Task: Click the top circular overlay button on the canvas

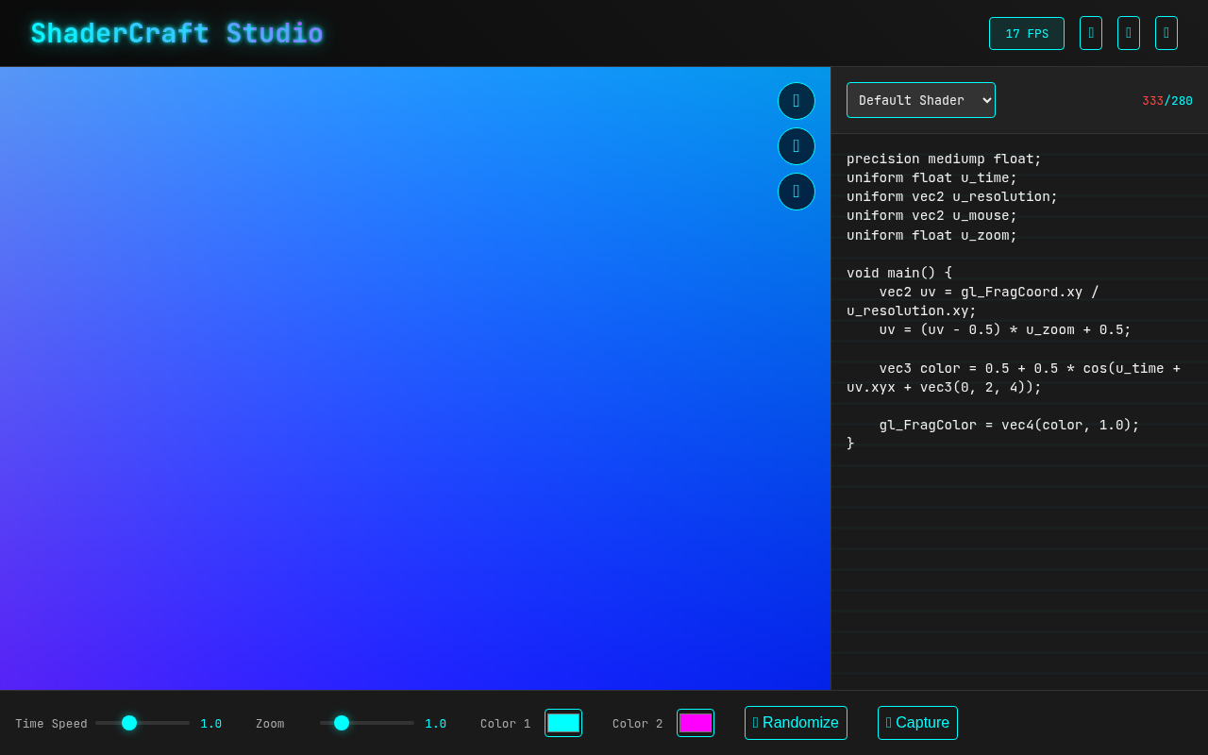Action: (796, 101)
